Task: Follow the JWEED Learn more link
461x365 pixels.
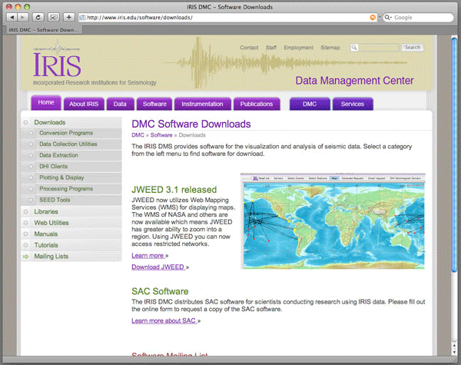Action: [x=148, y=256]
